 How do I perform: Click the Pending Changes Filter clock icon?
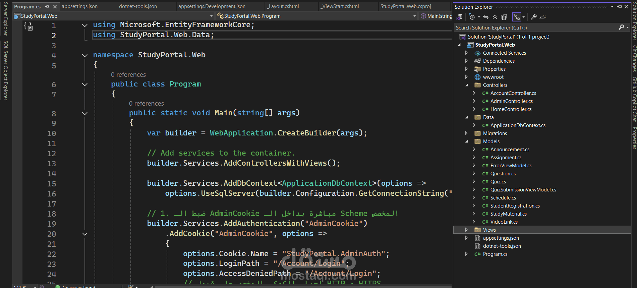[472, 17]
